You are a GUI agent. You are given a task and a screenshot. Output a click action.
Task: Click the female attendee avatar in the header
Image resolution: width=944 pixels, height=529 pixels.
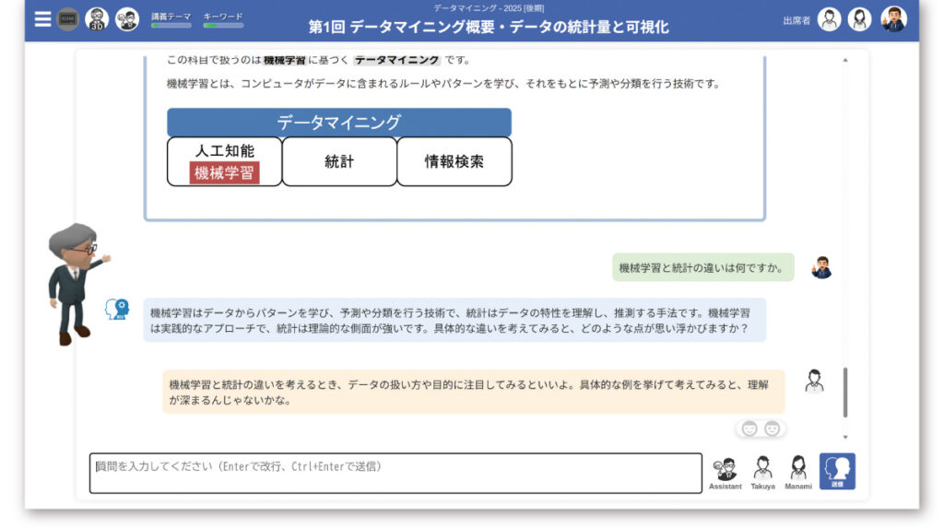tap(860, 19)
